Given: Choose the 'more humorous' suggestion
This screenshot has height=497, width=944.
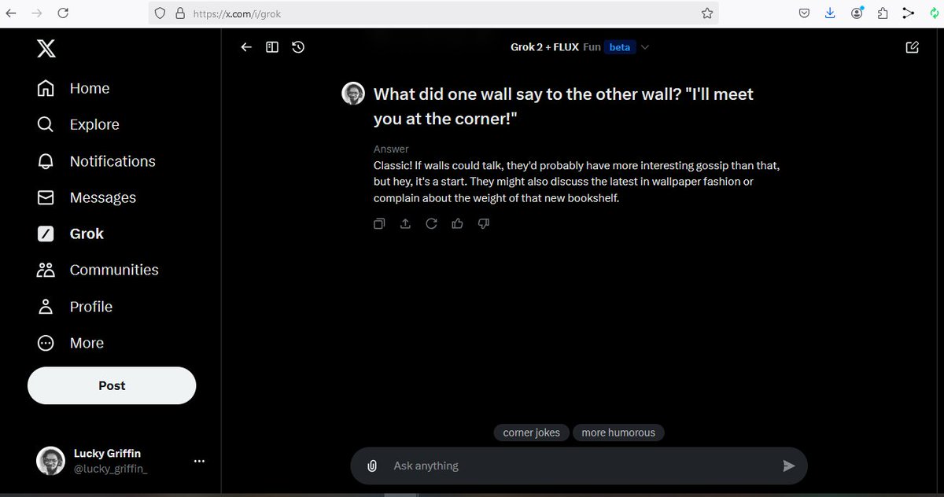Looking at the screenshot, I should 618,433.
